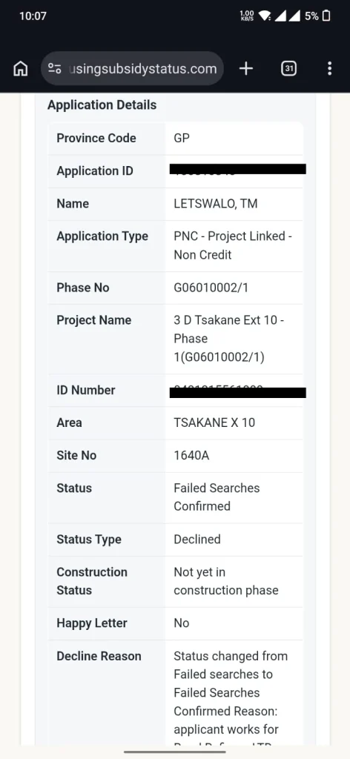Select the Site No value 1640A
The width and height of the screenshot is (350, 759).
[x=192, y=456]
